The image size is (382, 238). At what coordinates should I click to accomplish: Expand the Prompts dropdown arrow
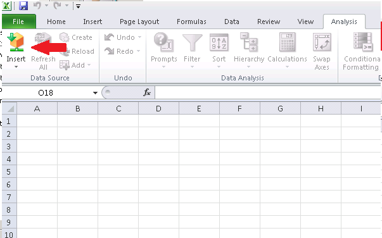(x=163, y=66)
